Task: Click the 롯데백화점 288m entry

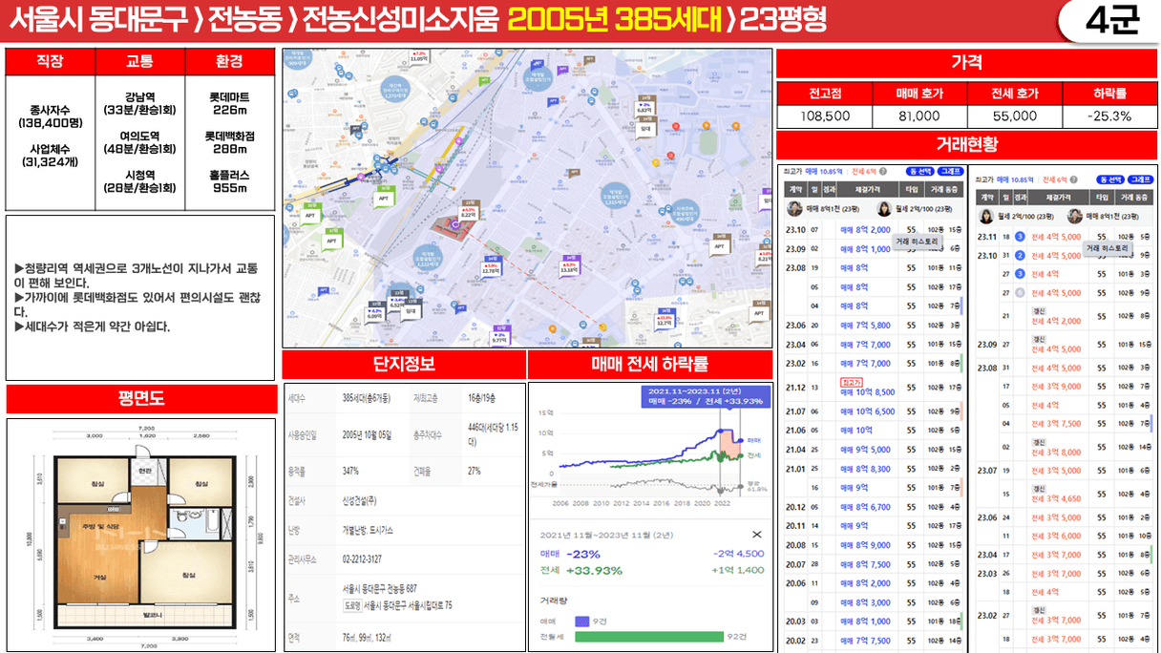Action: [229, 142]
